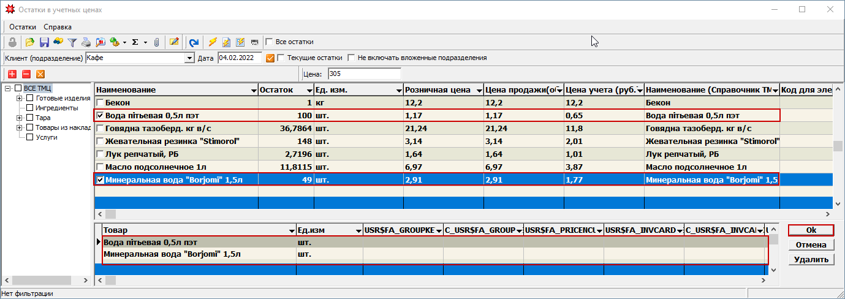This screenshot has height=299, width=845.
Task: Expand the 'Товары из наклад' tree node
Action: (x=20, y=127)
